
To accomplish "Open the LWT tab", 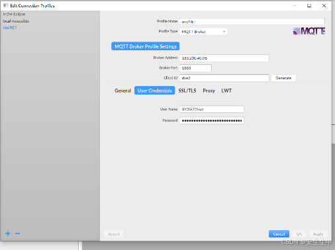I will 226,91.
